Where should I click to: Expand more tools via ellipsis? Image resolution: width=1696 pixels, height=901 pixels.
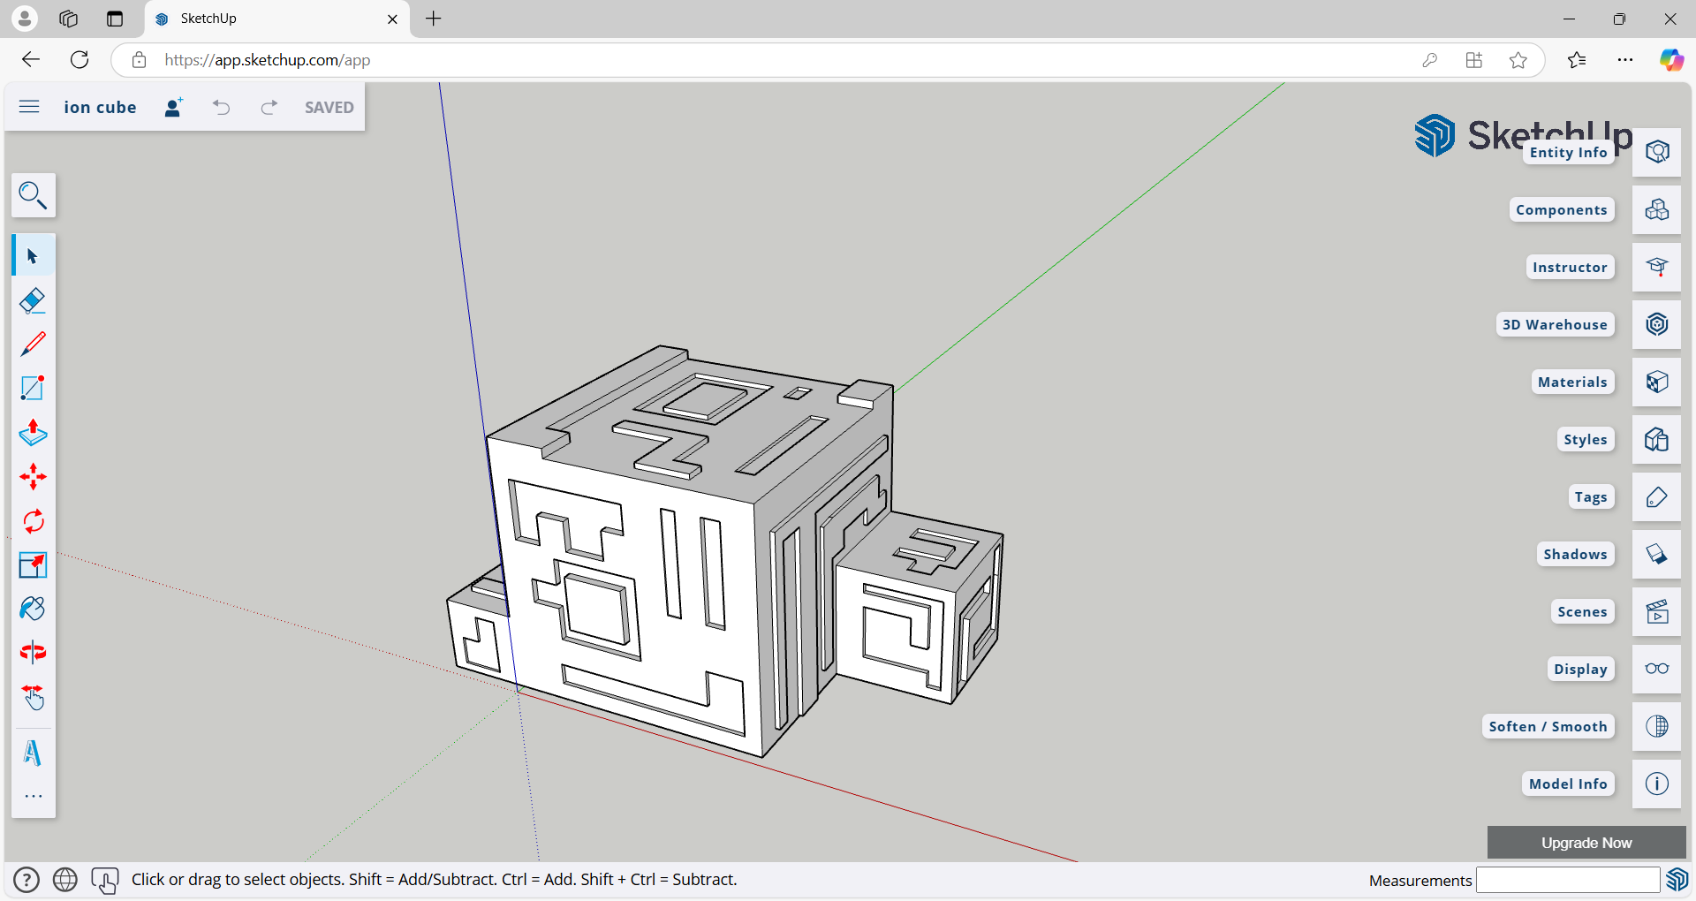[34, 796]
